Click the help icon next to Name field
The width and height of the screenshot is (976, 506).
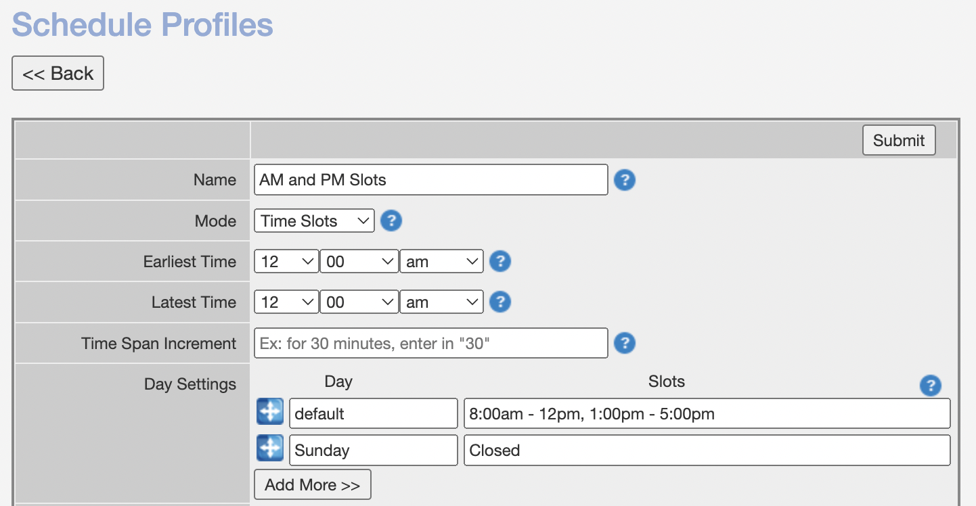(624, 181)
